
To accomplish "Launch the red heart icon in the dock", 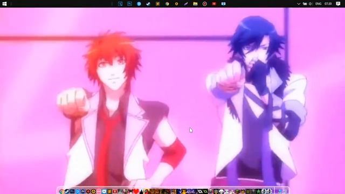I will click(136, 191).
